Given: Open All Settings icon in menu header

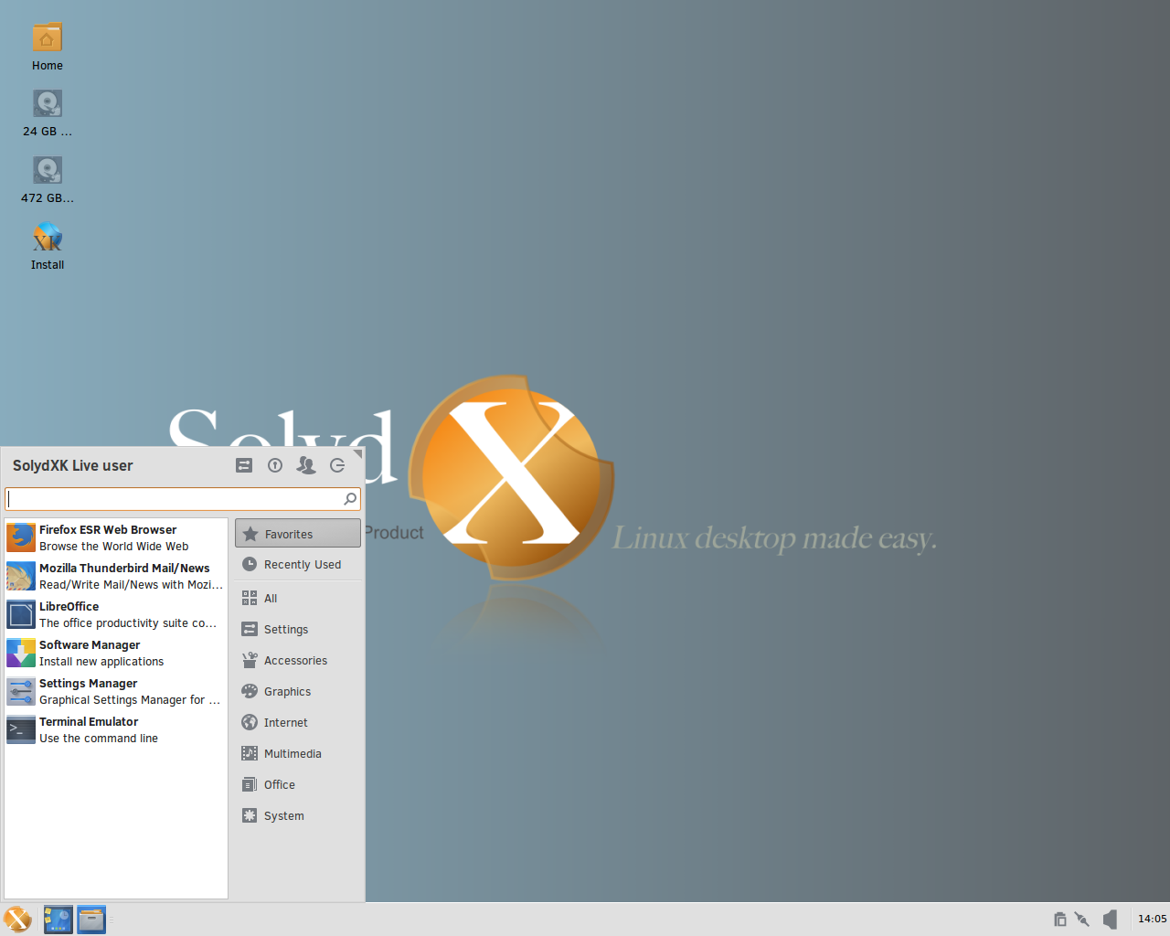Looking at the screenshot, I should (244, 465).
